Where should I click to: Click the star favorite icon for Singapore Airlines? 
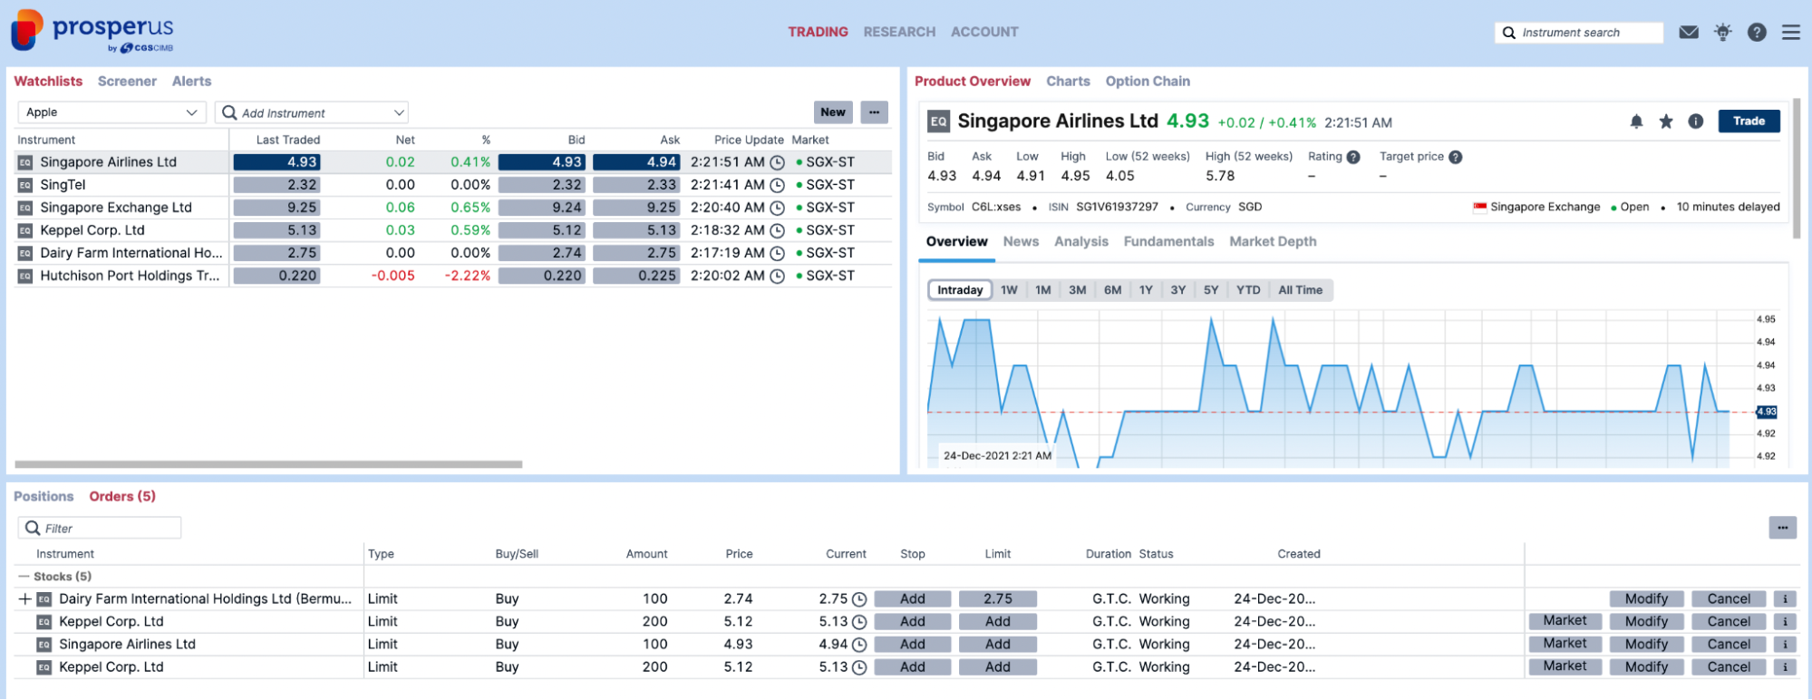point(1666,122)
